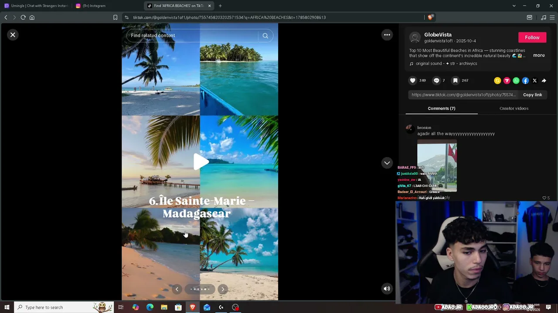Play the photo slideshow
The image size is (558, 313).
[201, 162]
